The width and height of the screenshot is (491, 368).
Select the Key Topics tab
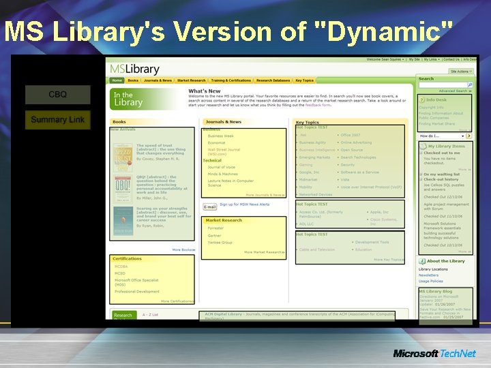coord(304,80)
